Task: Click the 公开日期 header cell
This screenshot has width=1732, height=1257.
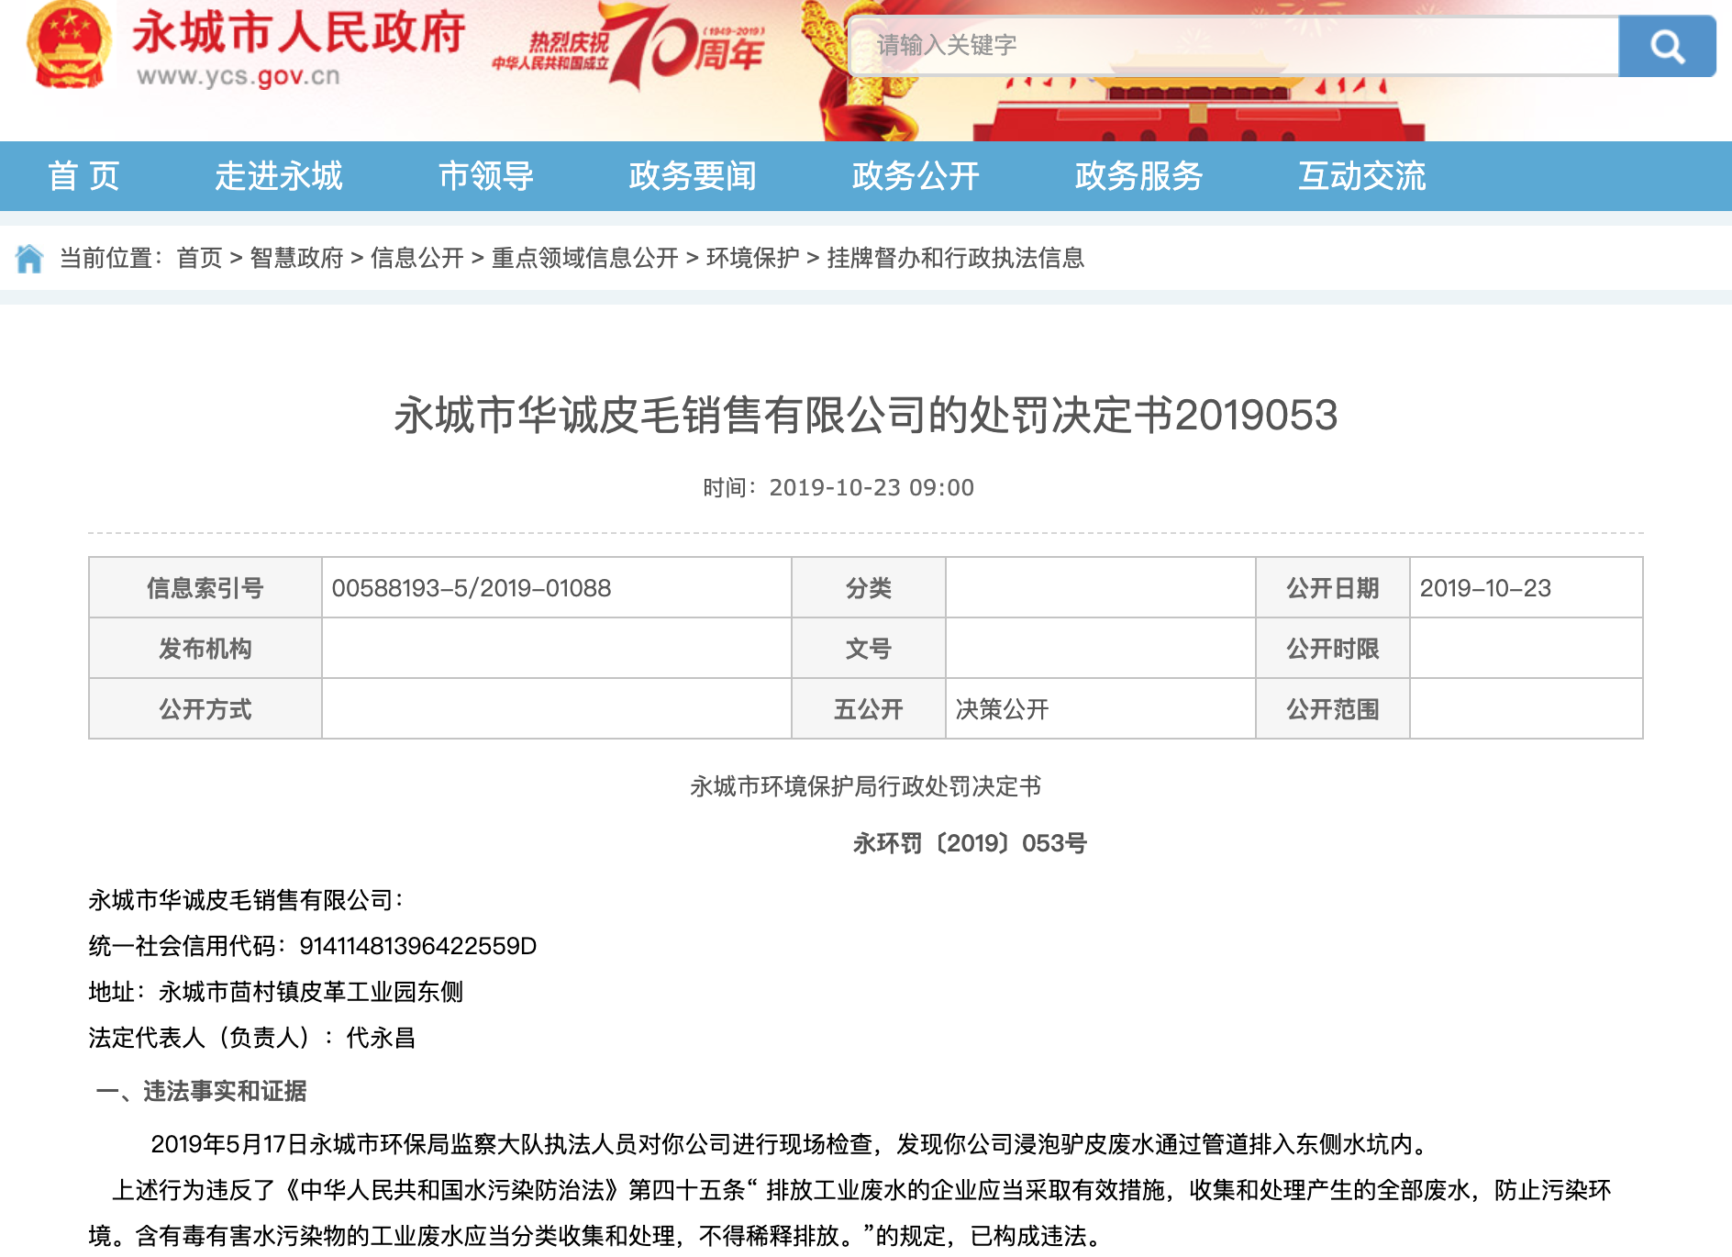Action: 1333,587
